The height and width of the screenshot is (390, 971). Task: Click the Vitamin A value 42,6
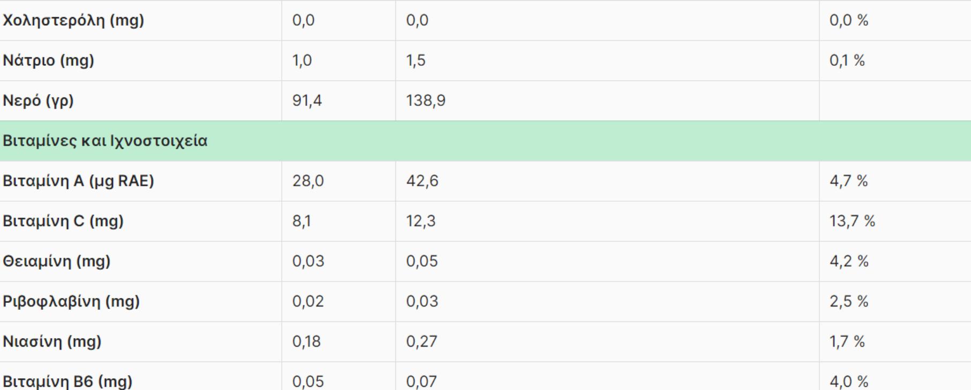(x=422, y=181)
